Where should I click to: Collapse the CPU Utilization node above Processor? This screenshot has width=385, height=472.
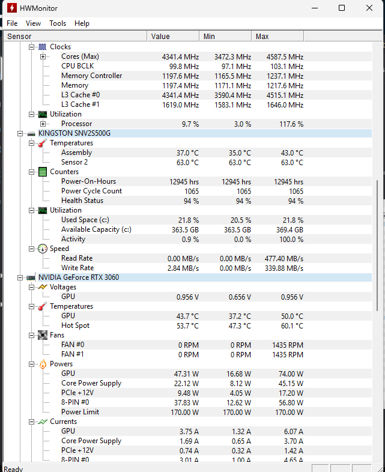point(31,114)
